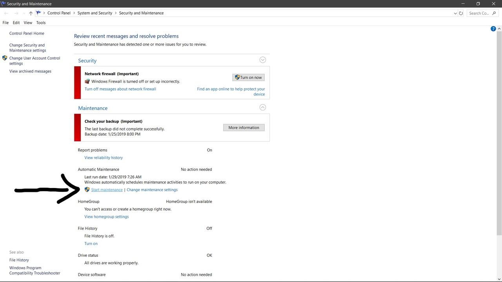Open the View menu
This screenshot has height=282, width=502.
coord(28,23)
